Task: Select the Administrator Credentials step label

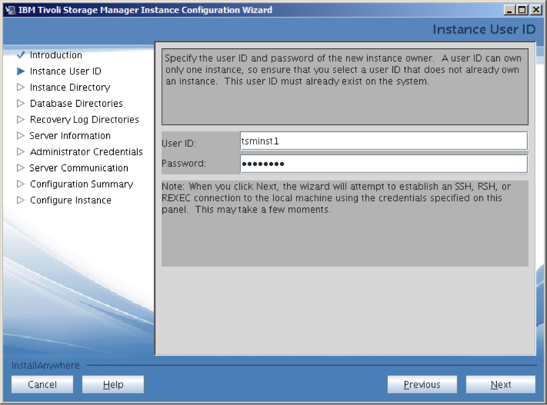Action: [x=86, y=152]
